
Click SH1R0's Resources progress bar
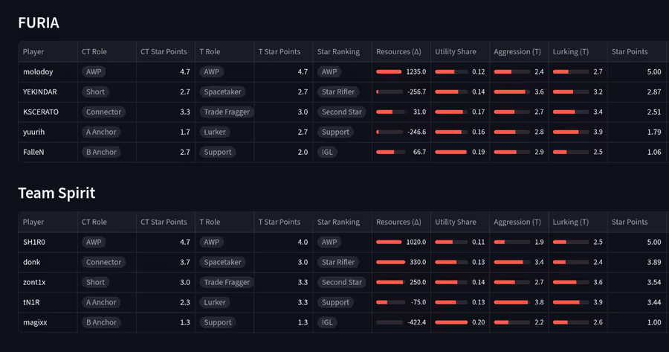point(390,242)
